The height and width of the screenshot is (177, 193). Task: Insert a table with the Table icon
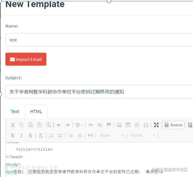(x=128, y=125)
